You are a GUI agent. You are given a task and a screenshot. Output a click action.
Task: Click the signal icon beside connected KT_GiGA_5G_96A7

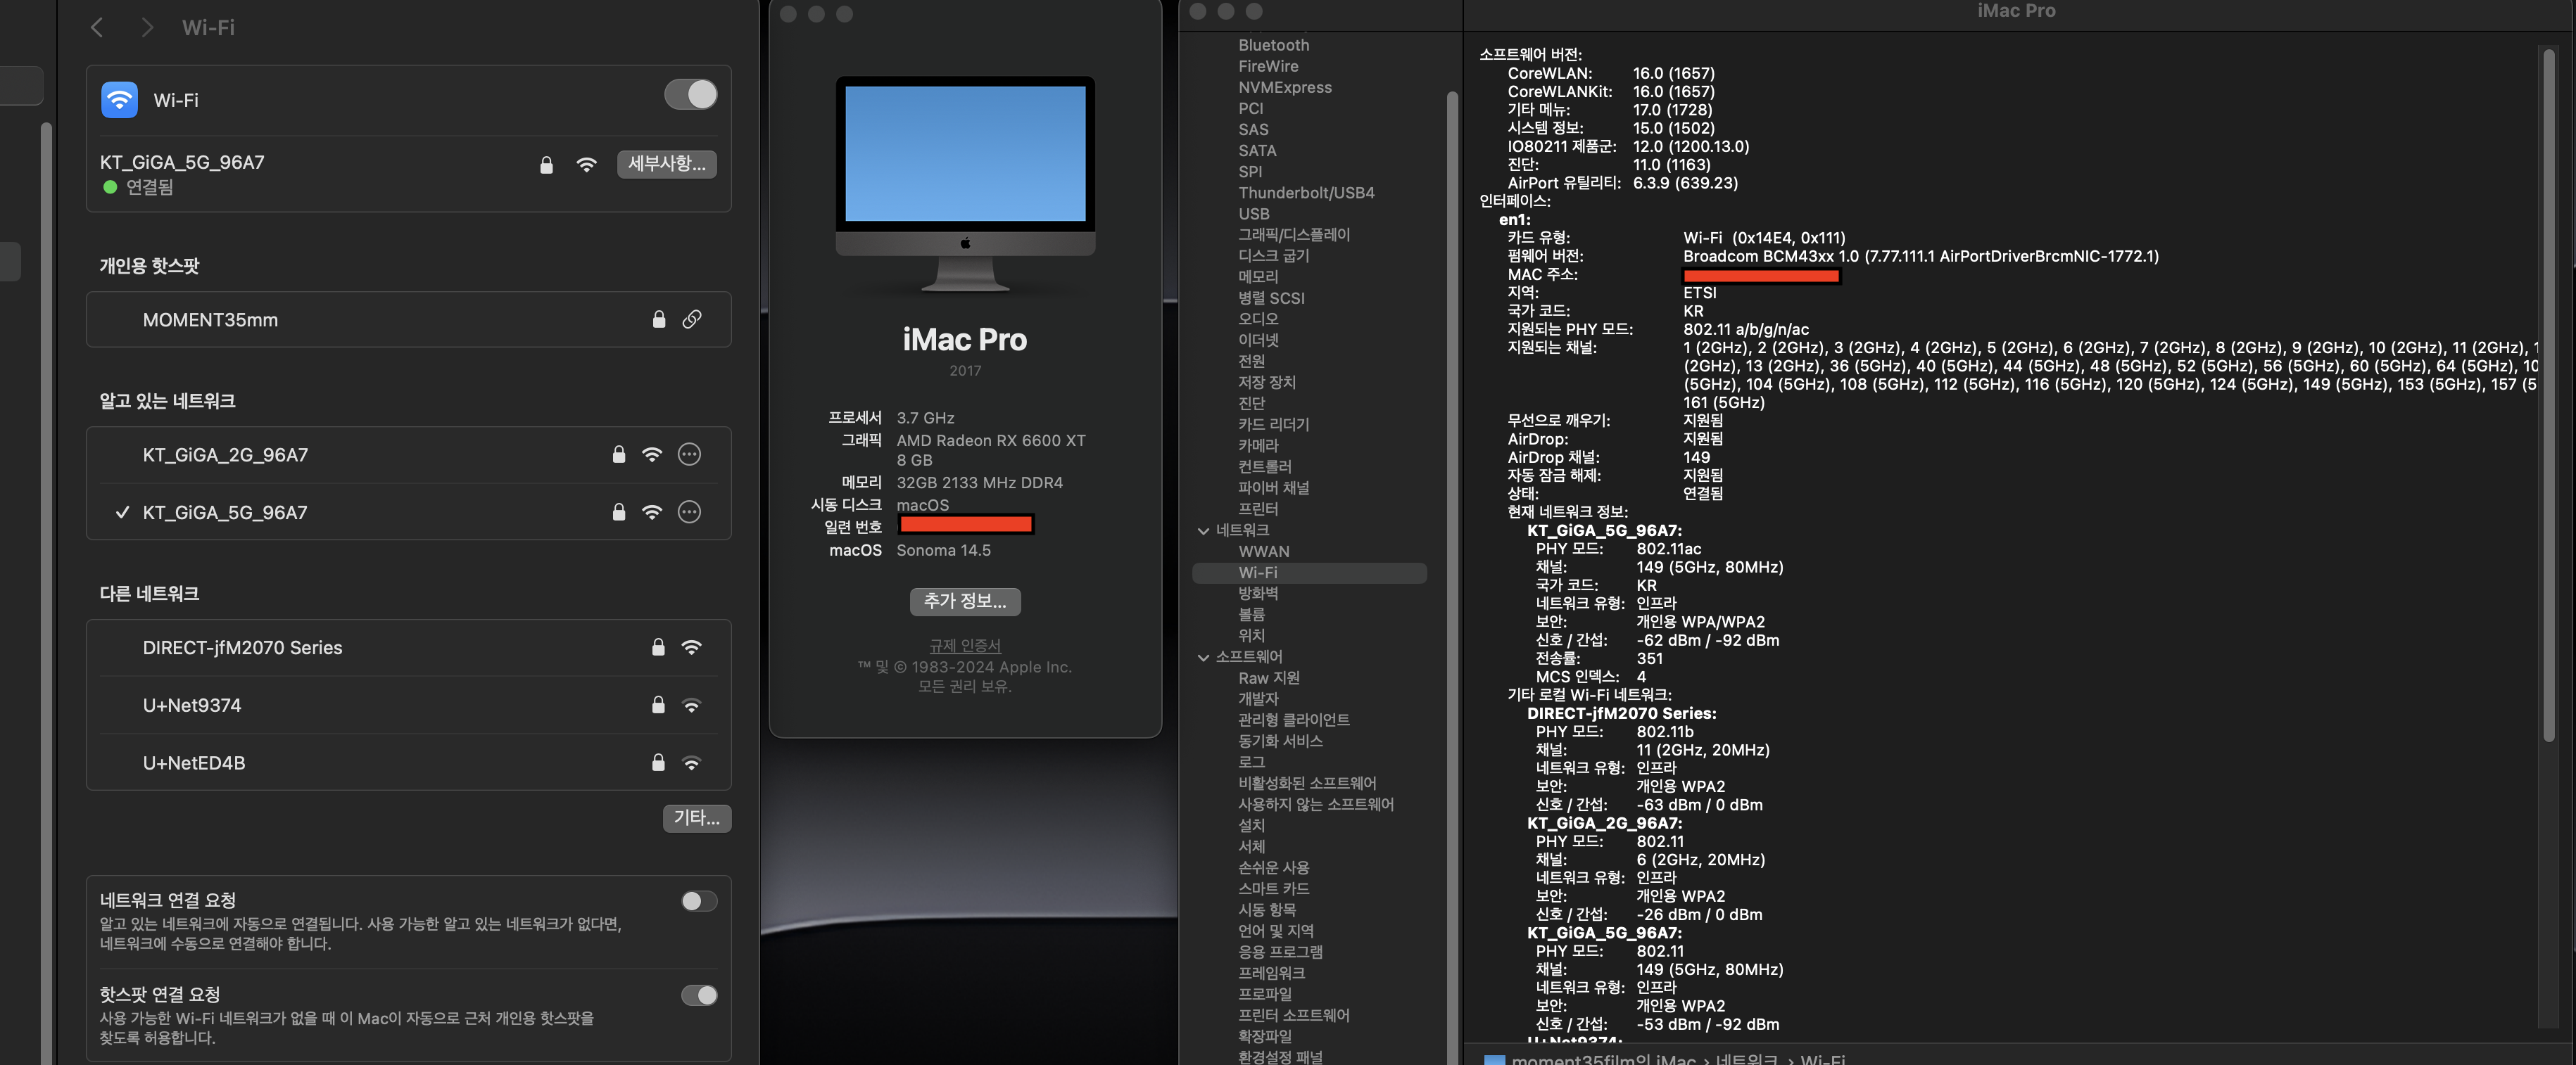(587, 165)
